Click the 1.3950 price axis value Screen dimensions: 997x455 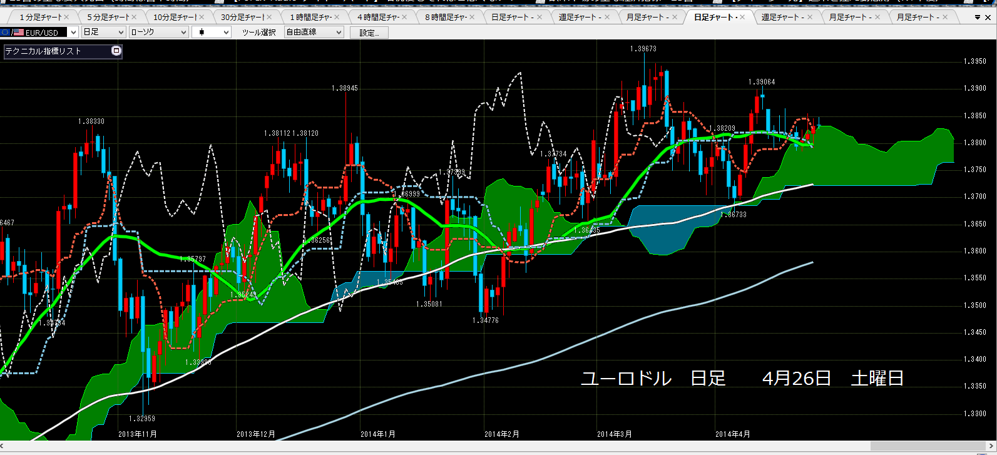(x=975, y=61)
